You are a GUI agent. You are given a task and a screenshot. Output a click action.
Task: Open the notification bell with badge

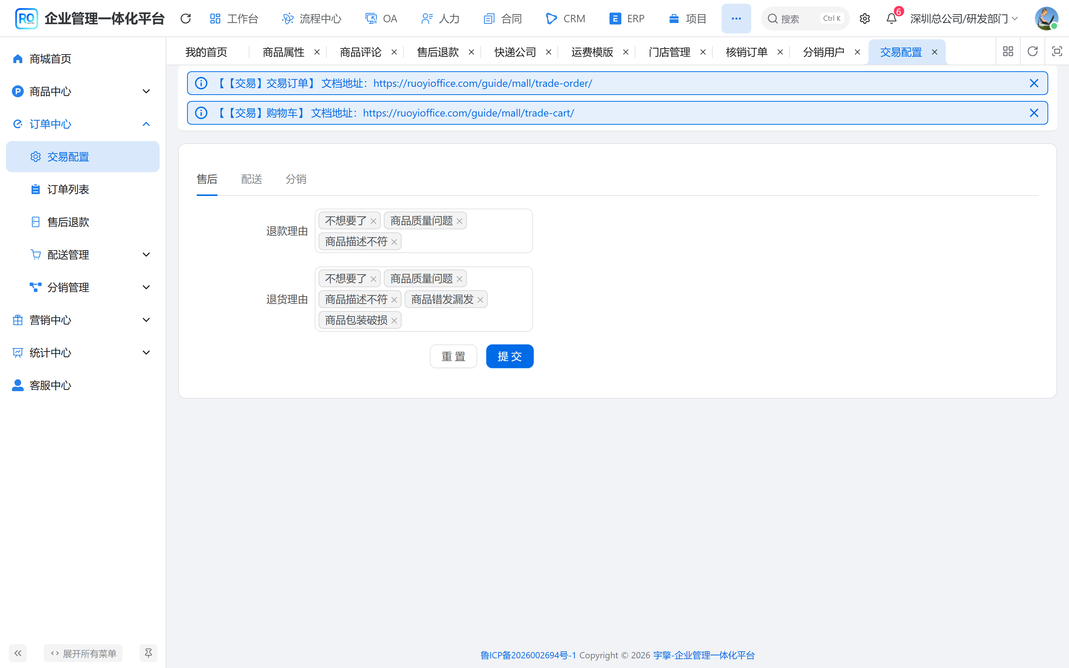click(x=892, y=19)
